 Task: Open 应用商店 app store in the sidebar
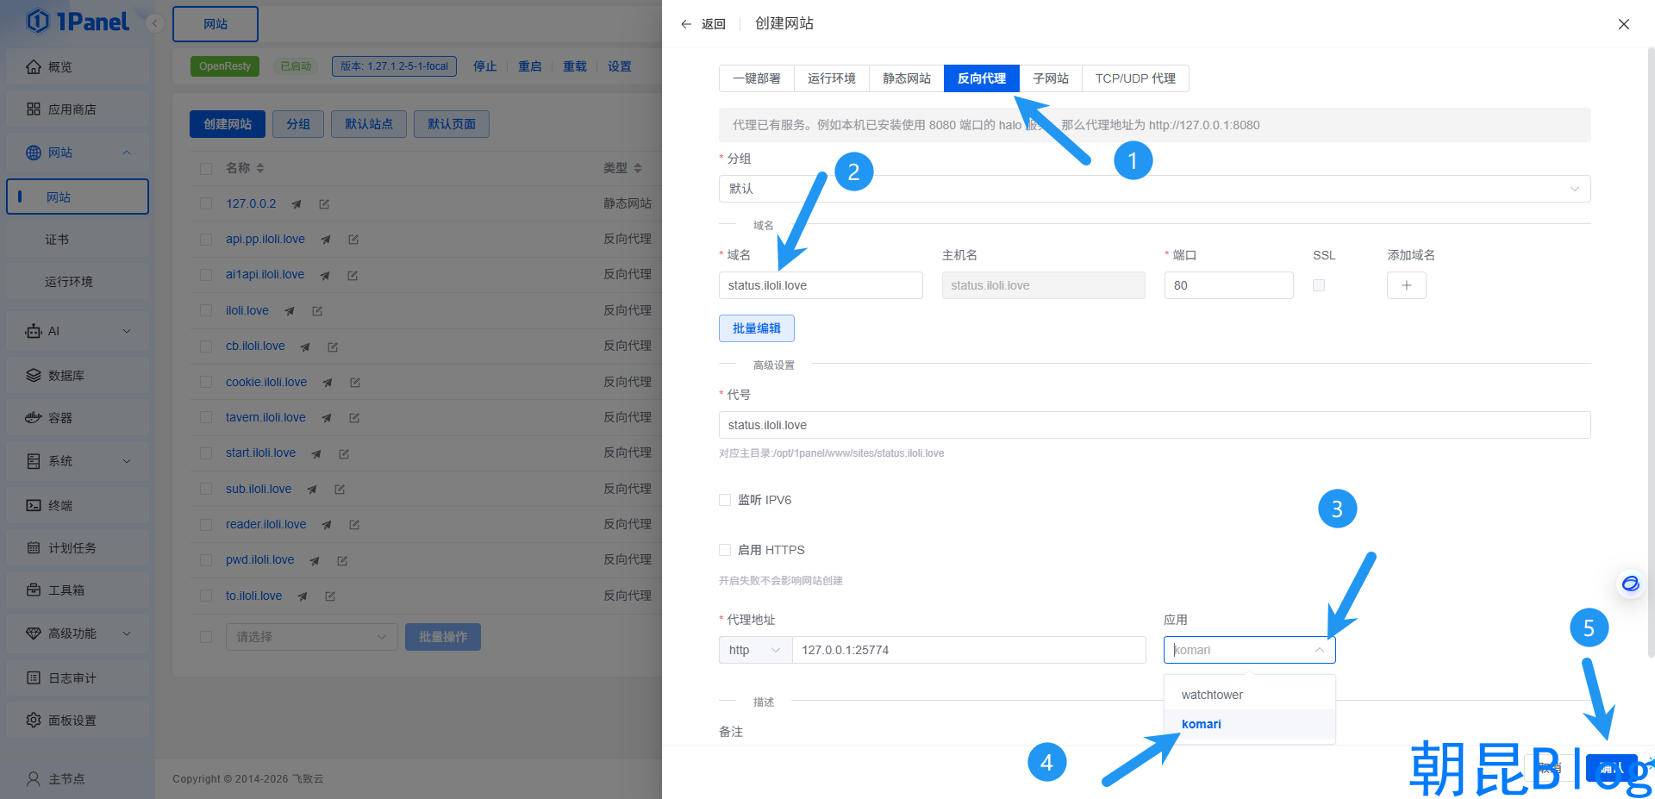tap(78, 109)
